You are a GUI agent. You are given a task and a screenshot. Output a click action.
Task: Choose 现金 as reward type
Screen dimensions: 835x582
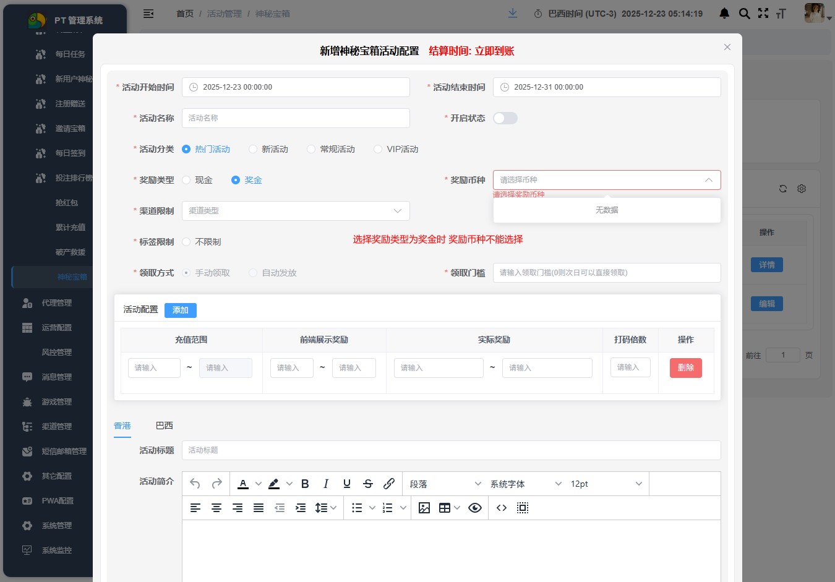pyautogui.click(x=197, y=180)
